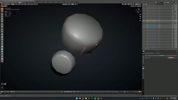Click the timeline play button
Screen dimensions: 178x100
click(x=69, y=92)
